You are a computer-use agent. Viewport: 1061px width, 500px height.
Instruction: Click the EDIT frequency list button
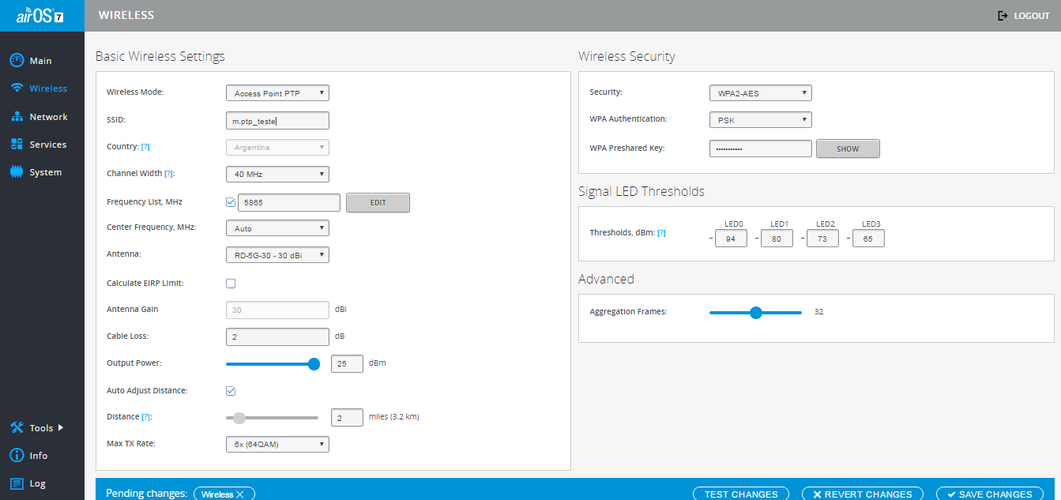[x=378, y=203]
